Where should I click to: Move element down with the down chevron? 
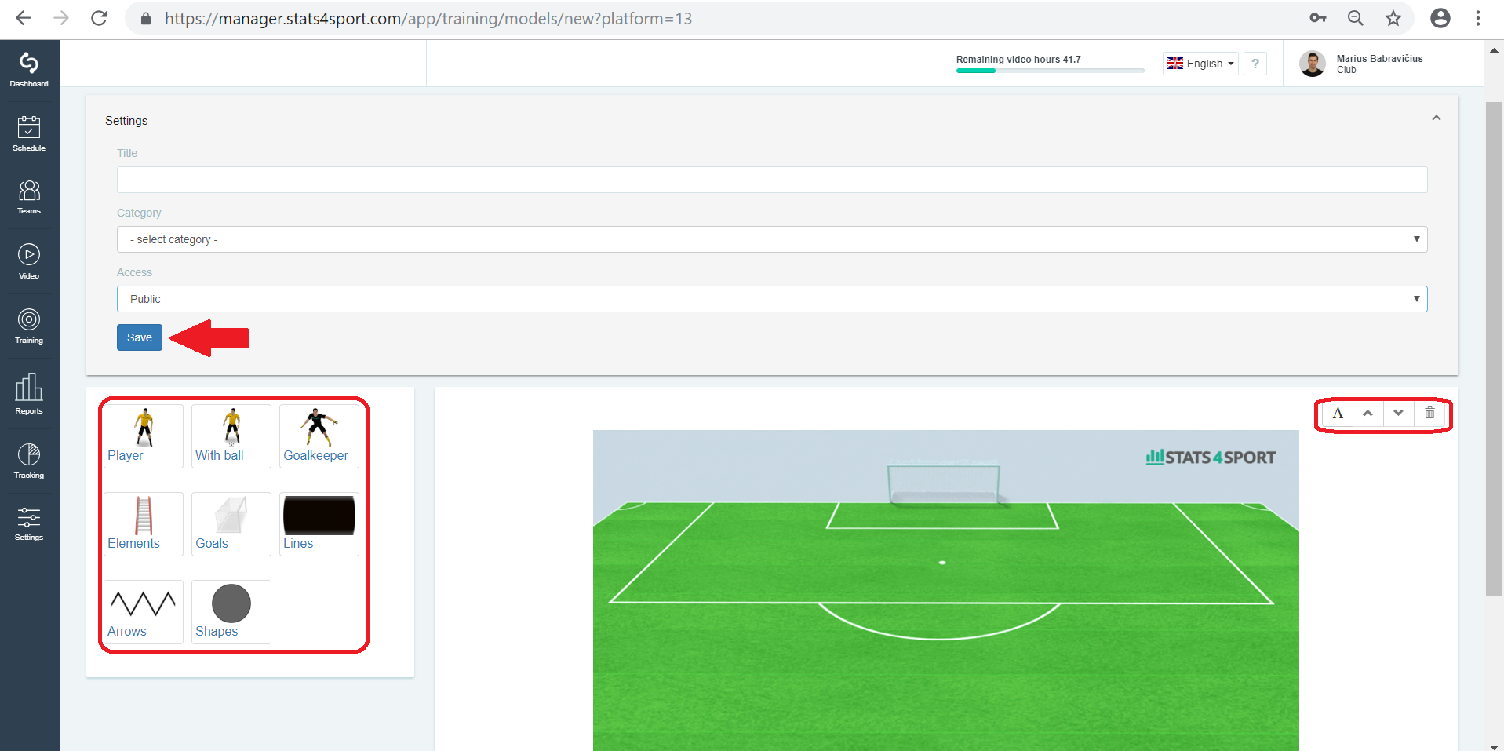[x=1398, y=414]
